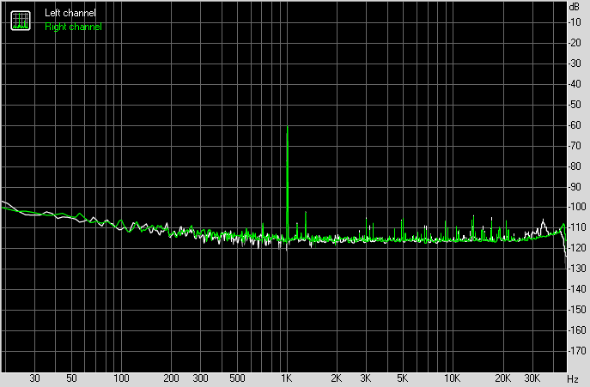Viewport: 590px width, 387px height.
Task: Click the '500' frequency axis label
Action: click(237, 378)
